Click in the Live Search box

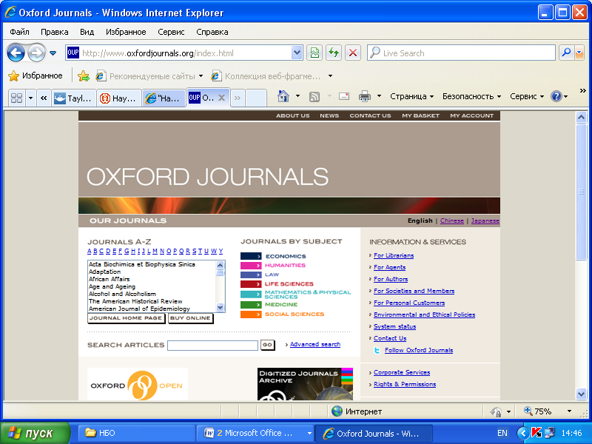[x=461, y=53]
